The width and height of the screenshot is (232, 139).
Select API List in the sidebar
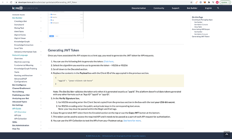point(18,115)
